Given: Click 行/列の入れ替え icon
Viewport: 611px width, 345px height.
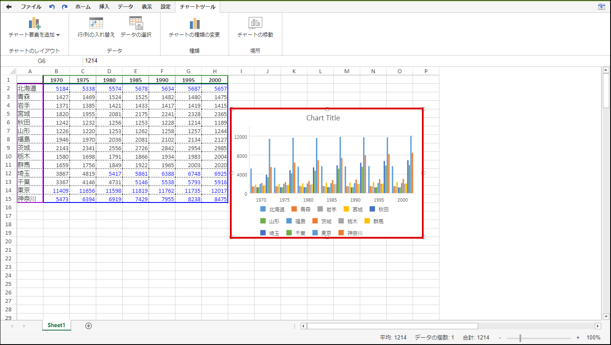Looking at the screenshot, I should [96, 23].
